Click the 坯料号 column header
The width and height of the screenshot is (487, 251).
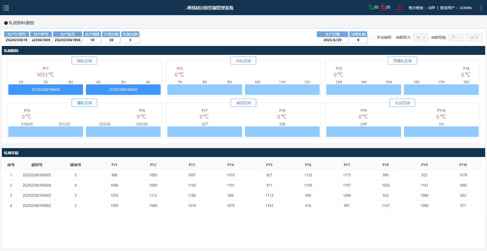pyautogui.click(x=37, y=165)
